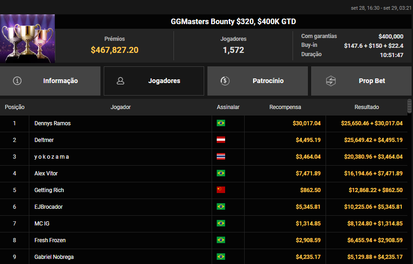This screenshot has width=413, height=264.
Task: Click Brazil flag next to Dennys Ramos
Action: coord(221,123)
